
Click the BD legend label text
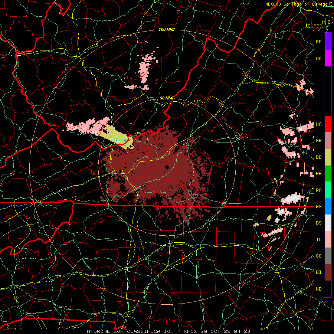click(x=318, y=157)
